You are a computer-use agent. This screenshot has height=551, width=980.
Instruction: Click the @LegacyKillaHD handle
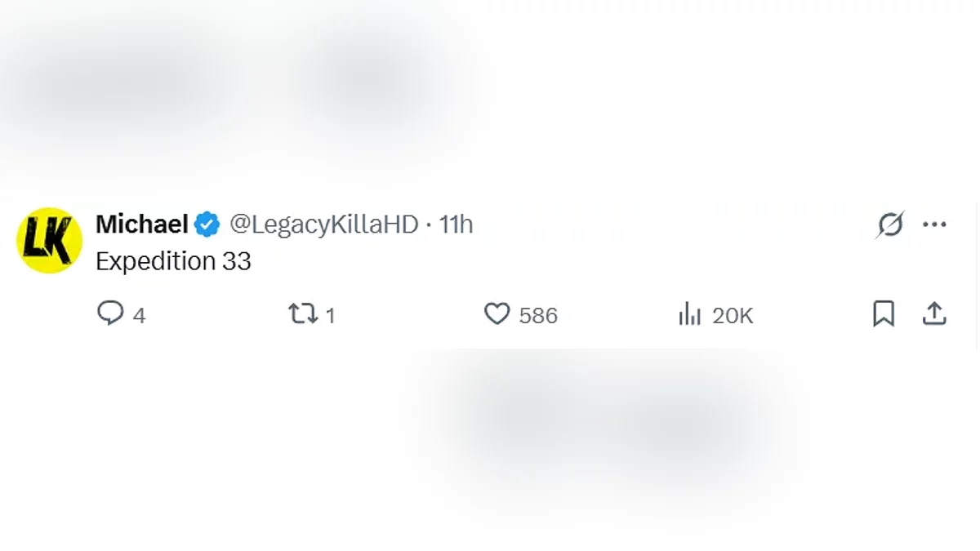(x=323, y=224)
